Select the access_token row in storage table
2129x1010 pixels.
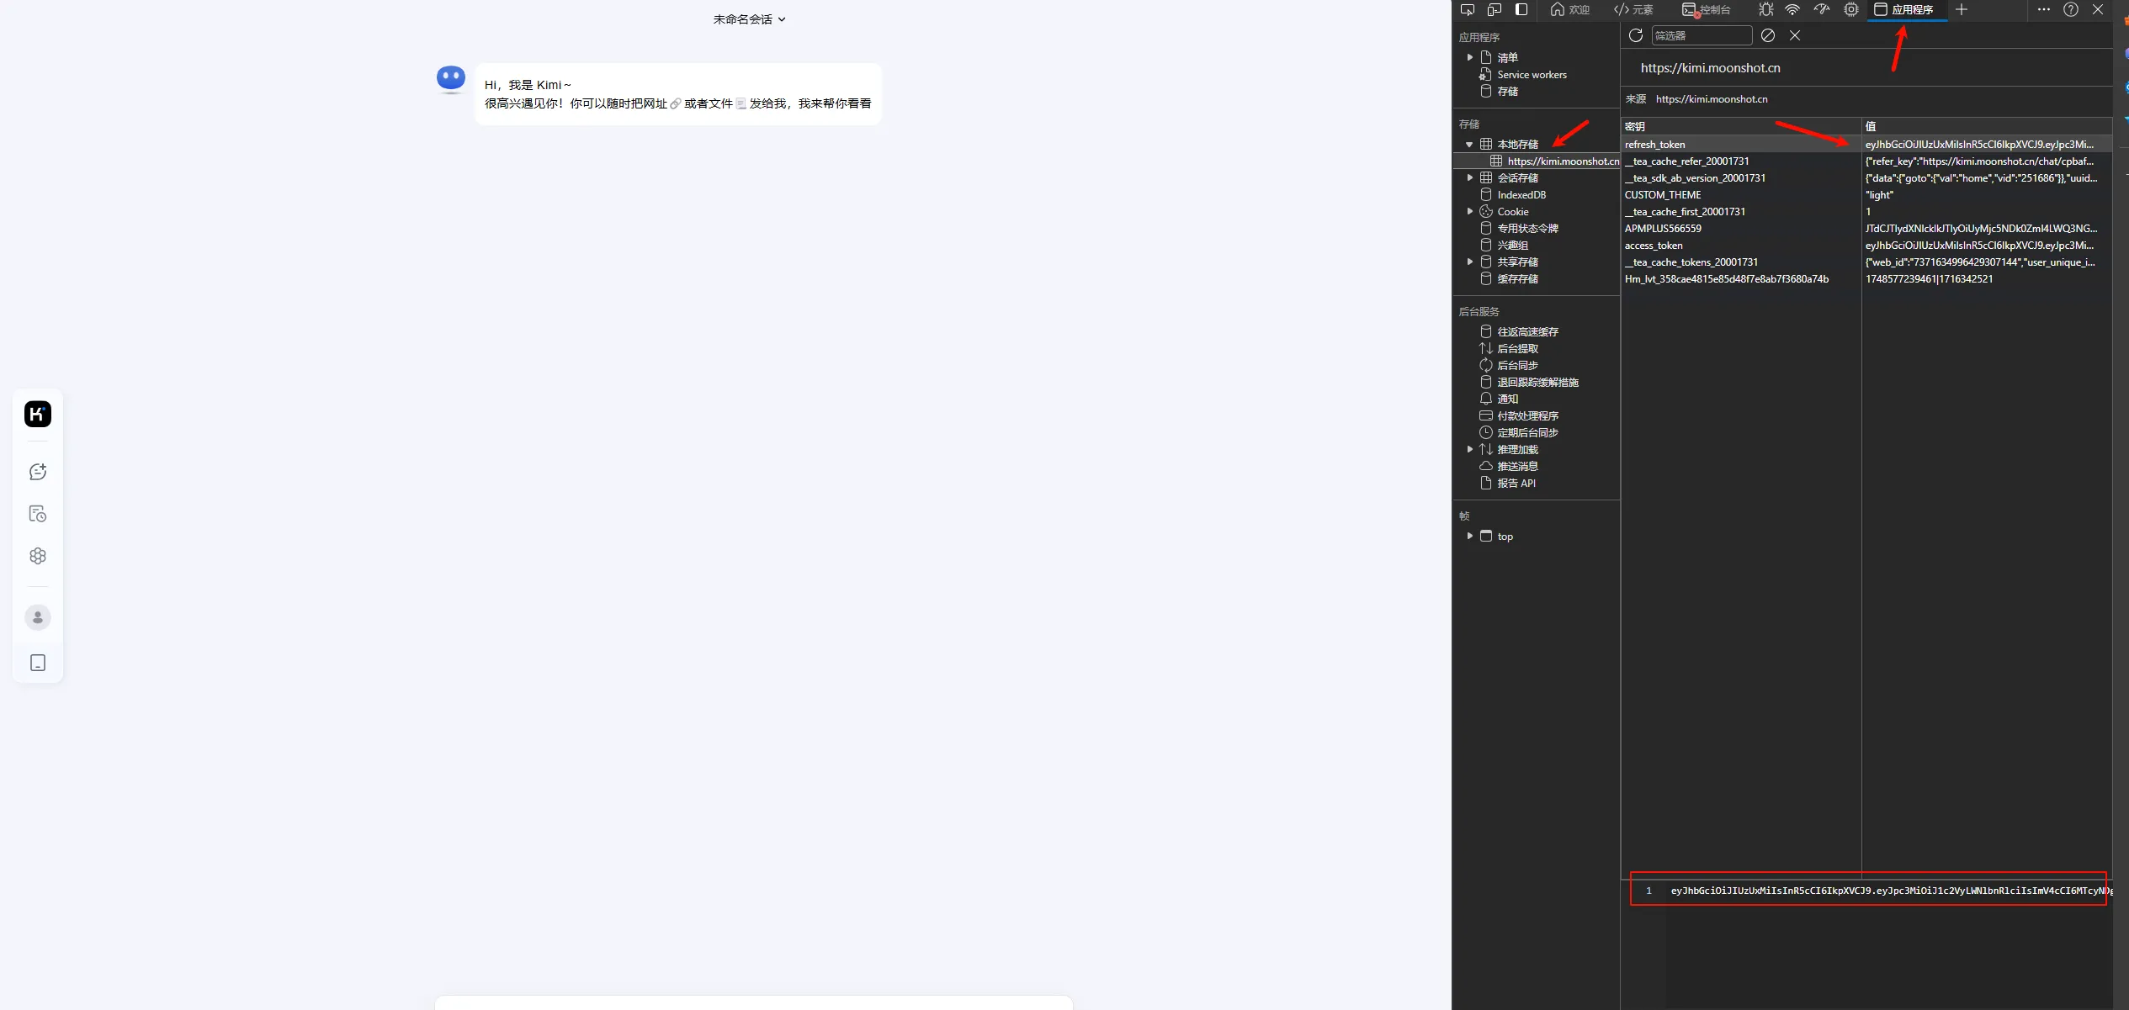click(x=1654, y=246)
